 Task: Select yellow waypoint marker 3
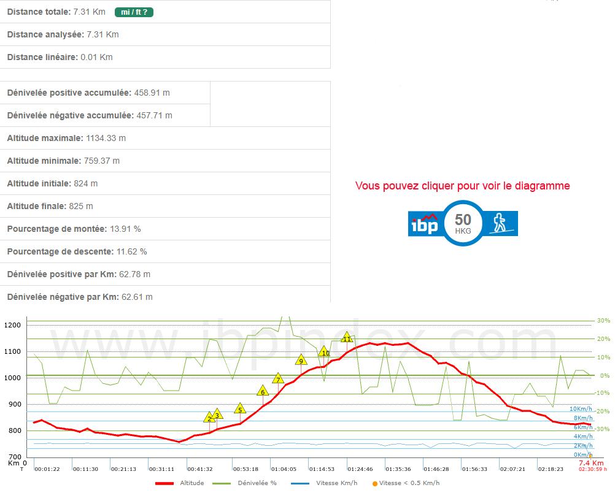pyautogui.click(x=217, y=415)
